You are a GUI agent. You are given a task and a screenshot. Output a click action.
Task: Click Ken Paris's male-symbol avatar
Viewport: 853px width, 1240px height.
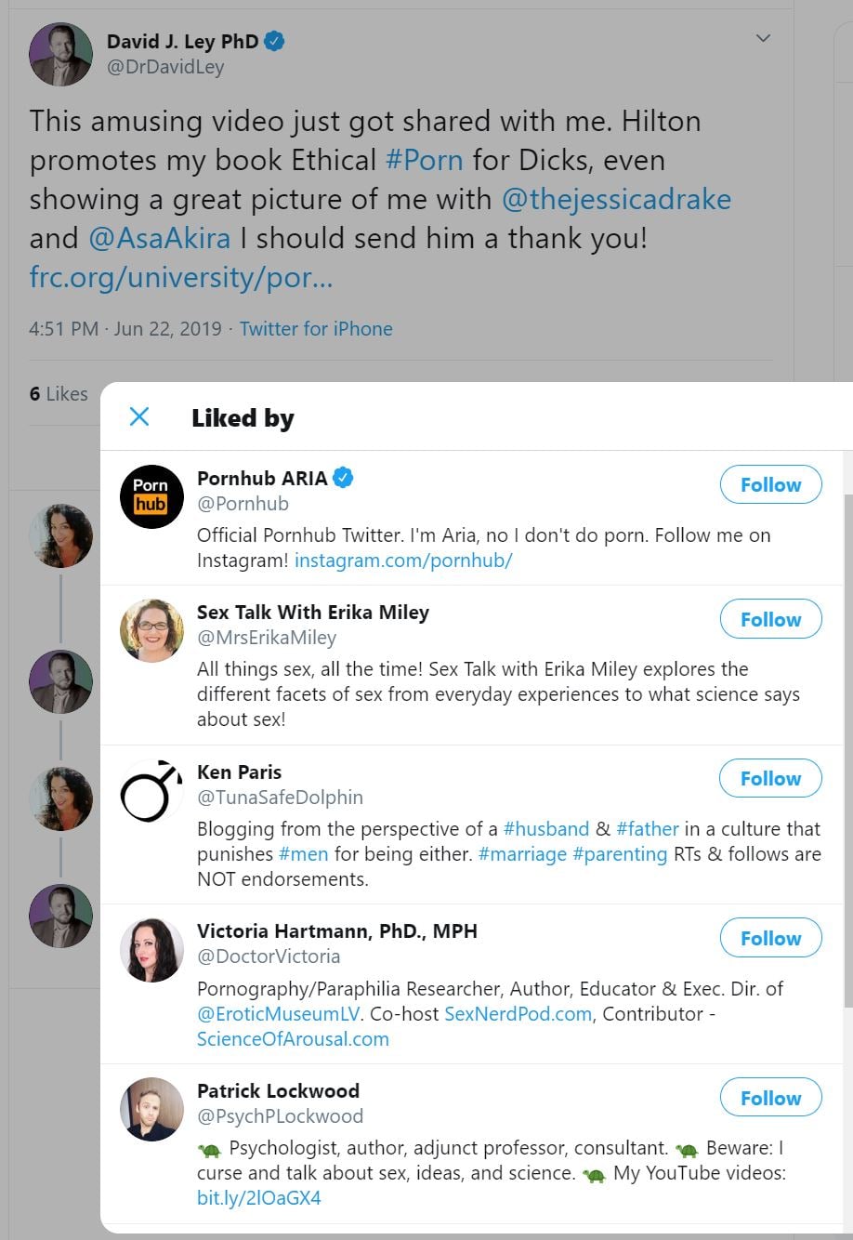coord(151,790)
